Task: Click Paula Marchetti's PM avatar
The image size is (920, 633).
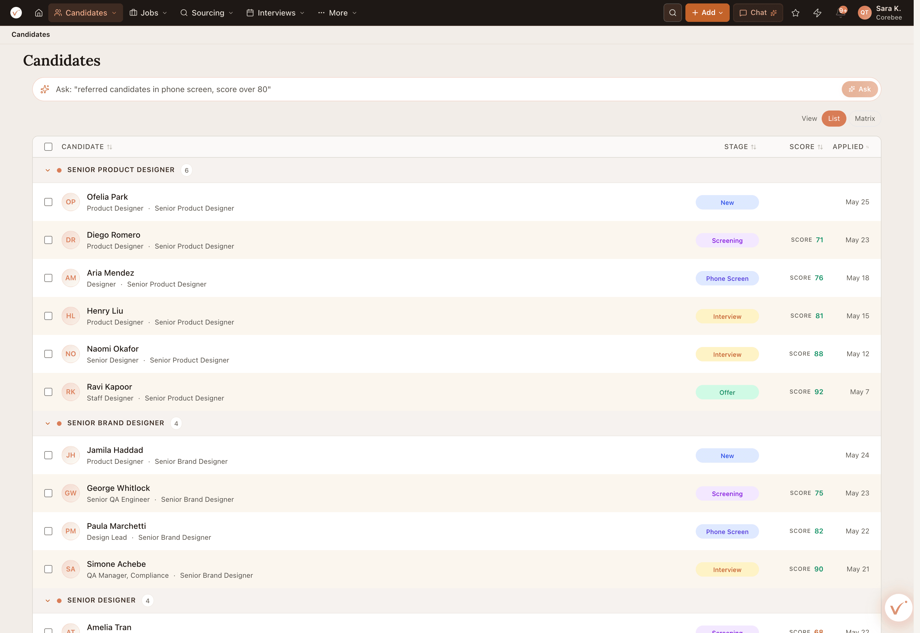Action: tap(70, 531)
